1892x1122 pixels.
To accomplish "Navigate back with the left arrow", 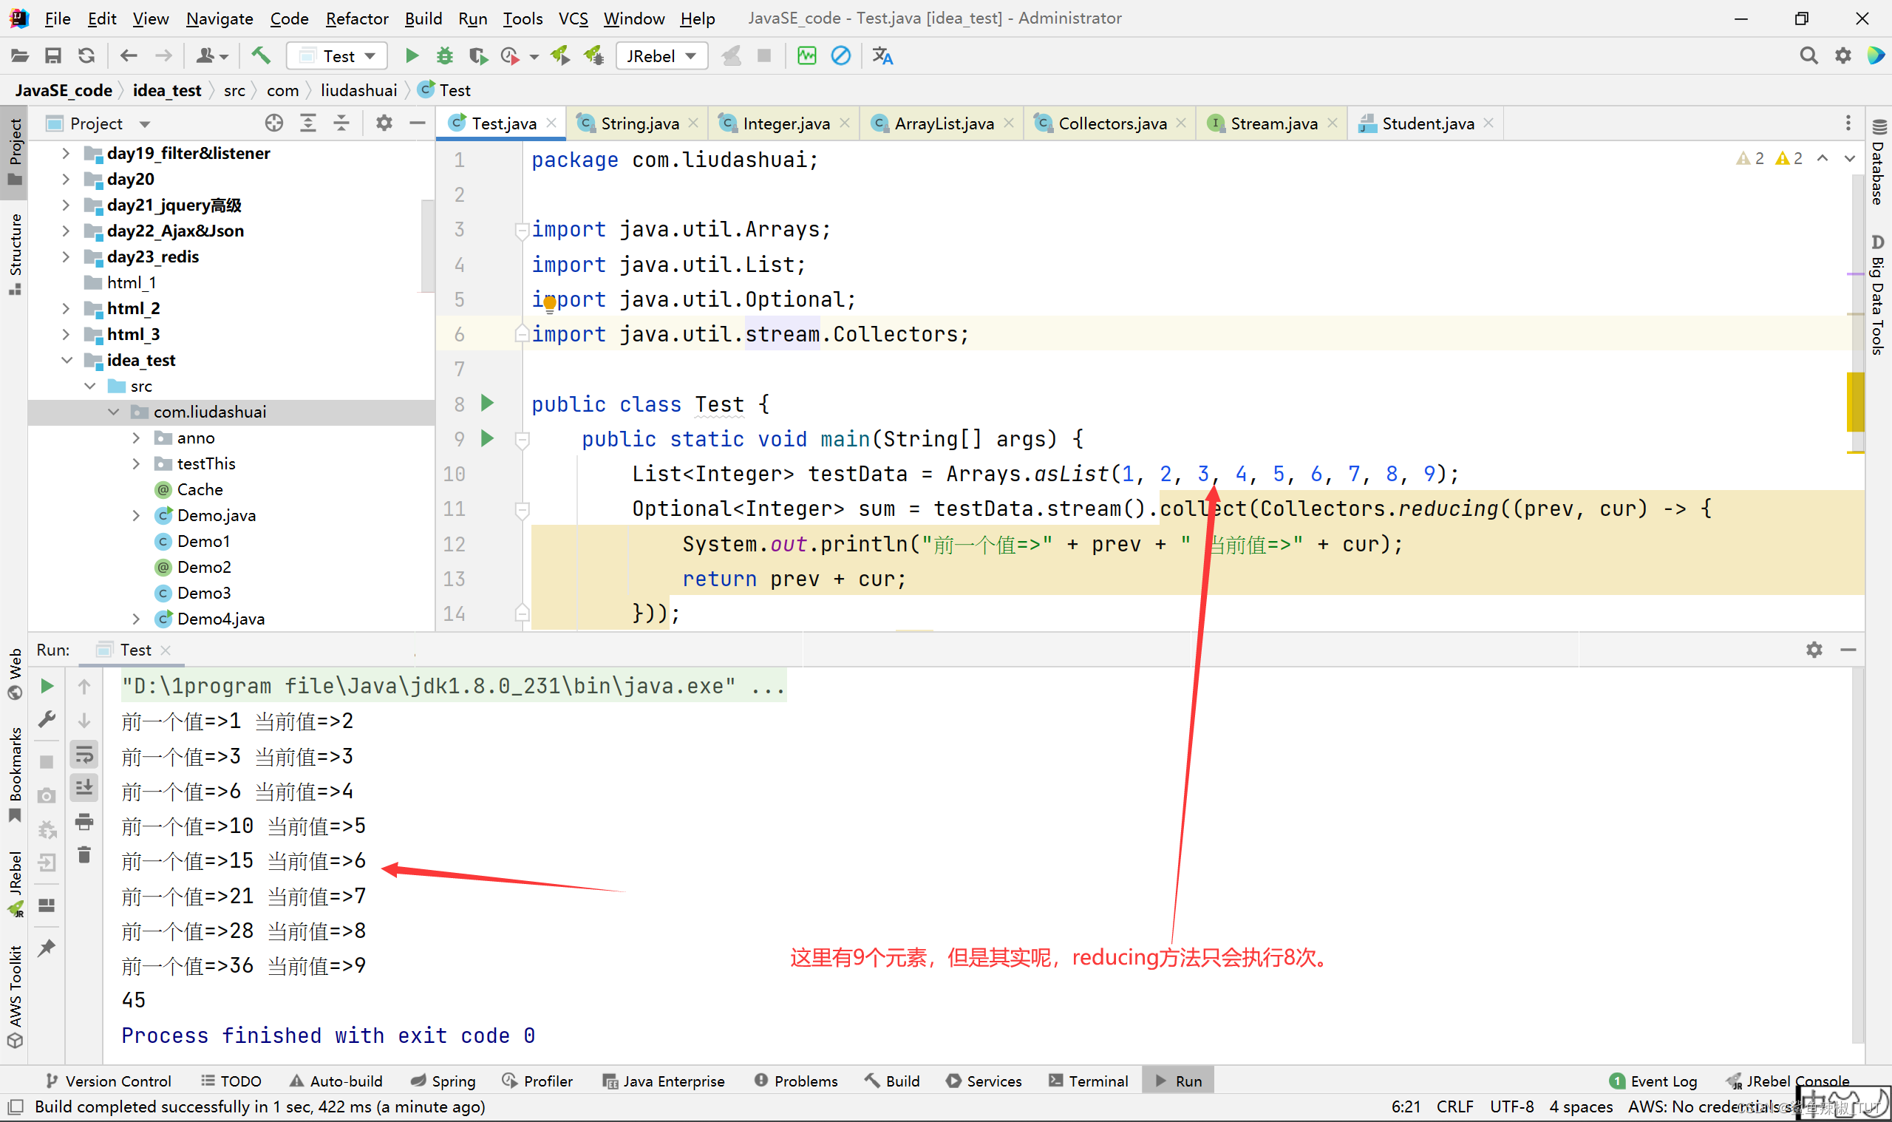I will coord(129,56).
